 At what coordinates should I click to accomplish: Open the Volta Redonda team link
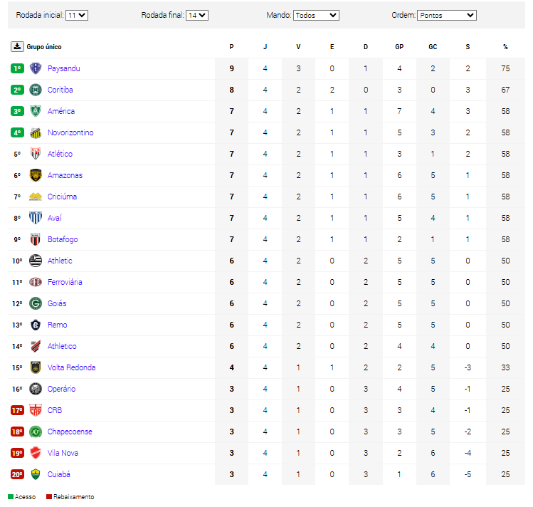[x=71, y=367]
